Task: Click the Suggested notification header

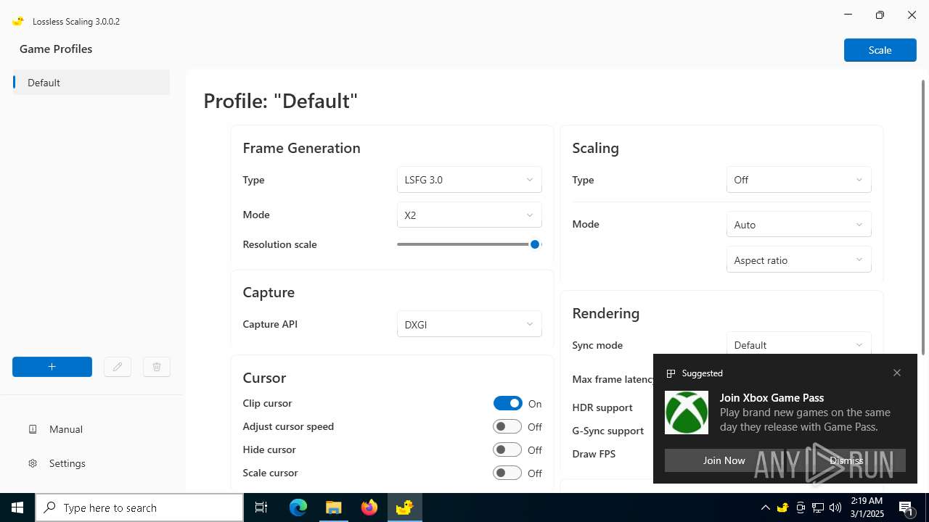Action: pos(703,373)
